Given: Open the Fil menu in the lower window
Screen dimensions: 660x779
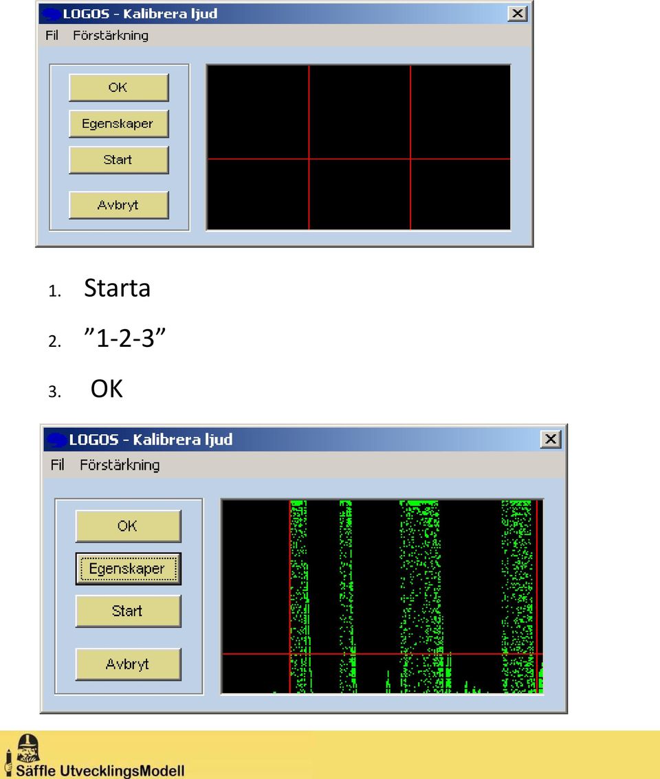Looking at the screenshot, I should point(57,465).
